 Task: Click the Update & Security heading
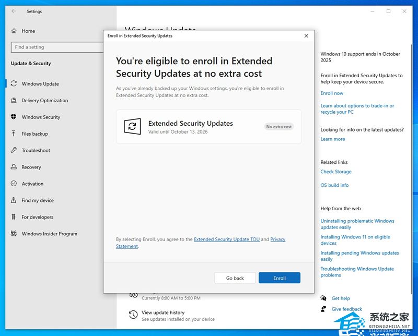pos(31,63)
